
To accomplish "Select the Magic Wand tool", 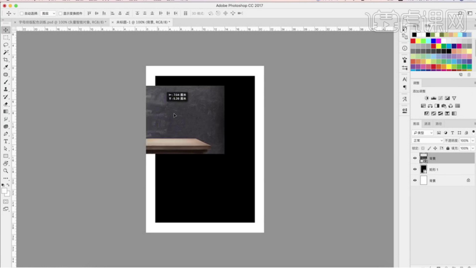I will (x=6, y=52).
